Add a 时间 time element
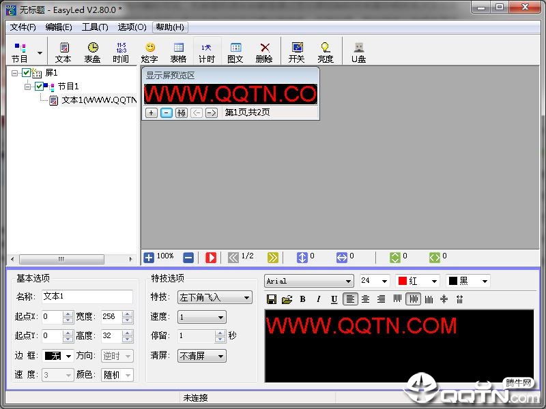The image size is (546, 409). pos(121,52)
